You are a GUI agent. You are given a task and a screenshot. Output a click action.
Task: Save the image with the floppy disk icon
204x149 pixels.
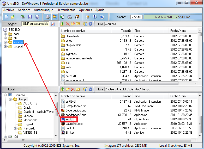click(30, 17)
